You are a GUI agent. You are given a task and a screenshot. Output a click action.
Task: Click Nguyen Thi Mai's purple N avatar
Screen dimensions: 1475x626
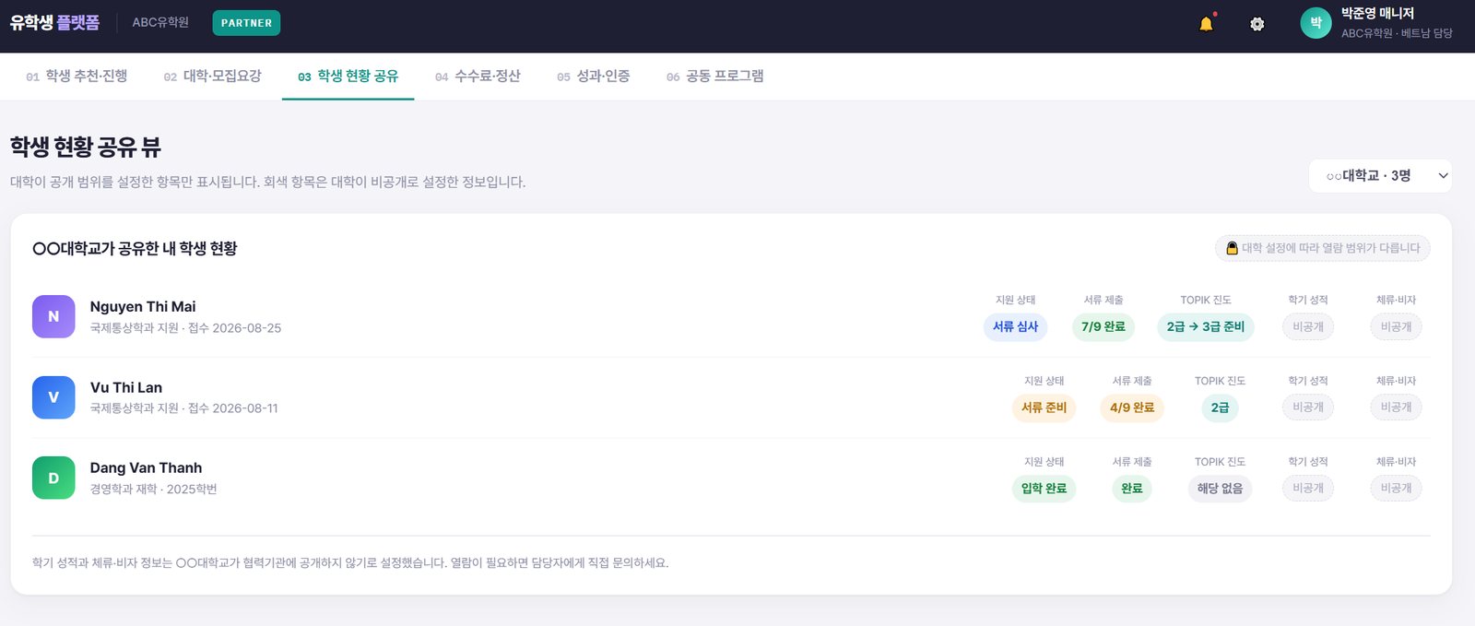[x=53, y=316]
